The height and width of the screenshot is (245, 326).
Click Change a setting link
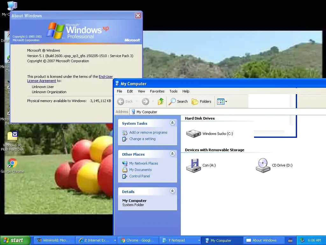tap(142, 139)
